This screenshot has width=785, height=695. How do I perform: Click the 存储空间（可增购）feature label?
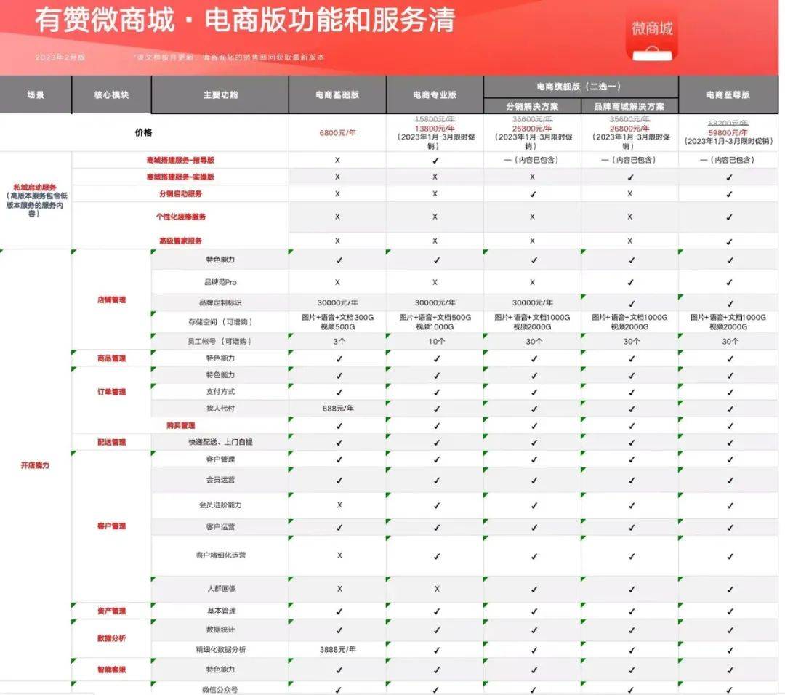coord(220,322)
